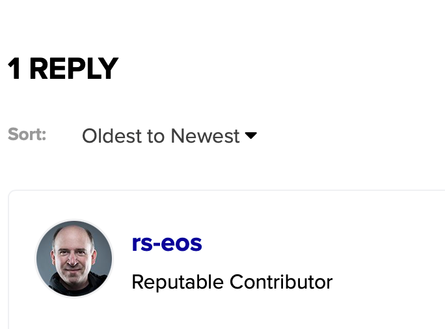Visit the rs-eos user profile link

tap(167, 243)
